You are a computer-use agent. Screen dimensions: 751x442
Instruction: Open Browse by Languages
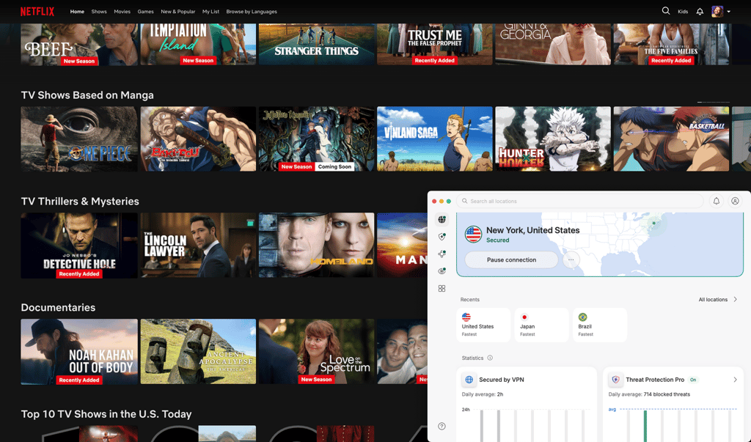pyautogui.click(x=252, y=12)
